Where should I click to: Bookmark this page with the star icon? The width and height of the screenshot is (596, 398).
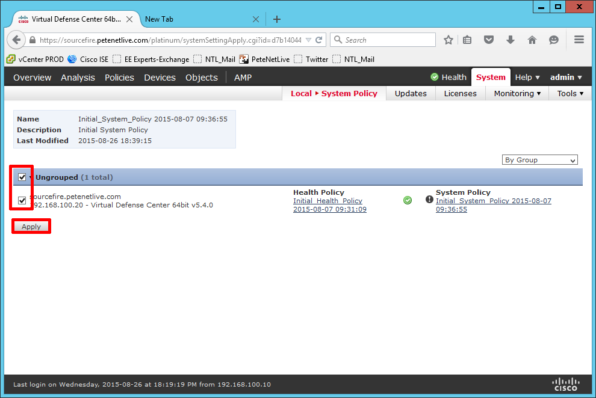tap(449, 40)
